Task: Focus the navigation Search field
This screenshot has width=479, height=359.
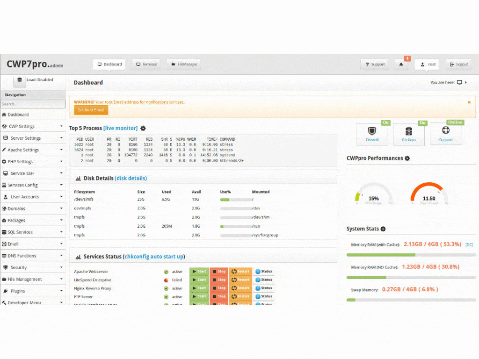Action: (33, 104)
